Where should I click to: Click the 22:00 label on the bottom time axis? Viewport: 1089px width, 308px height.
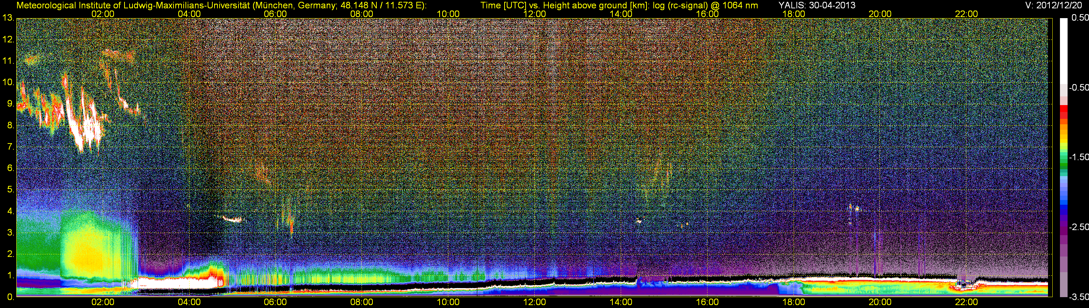(x=966, y=302)
